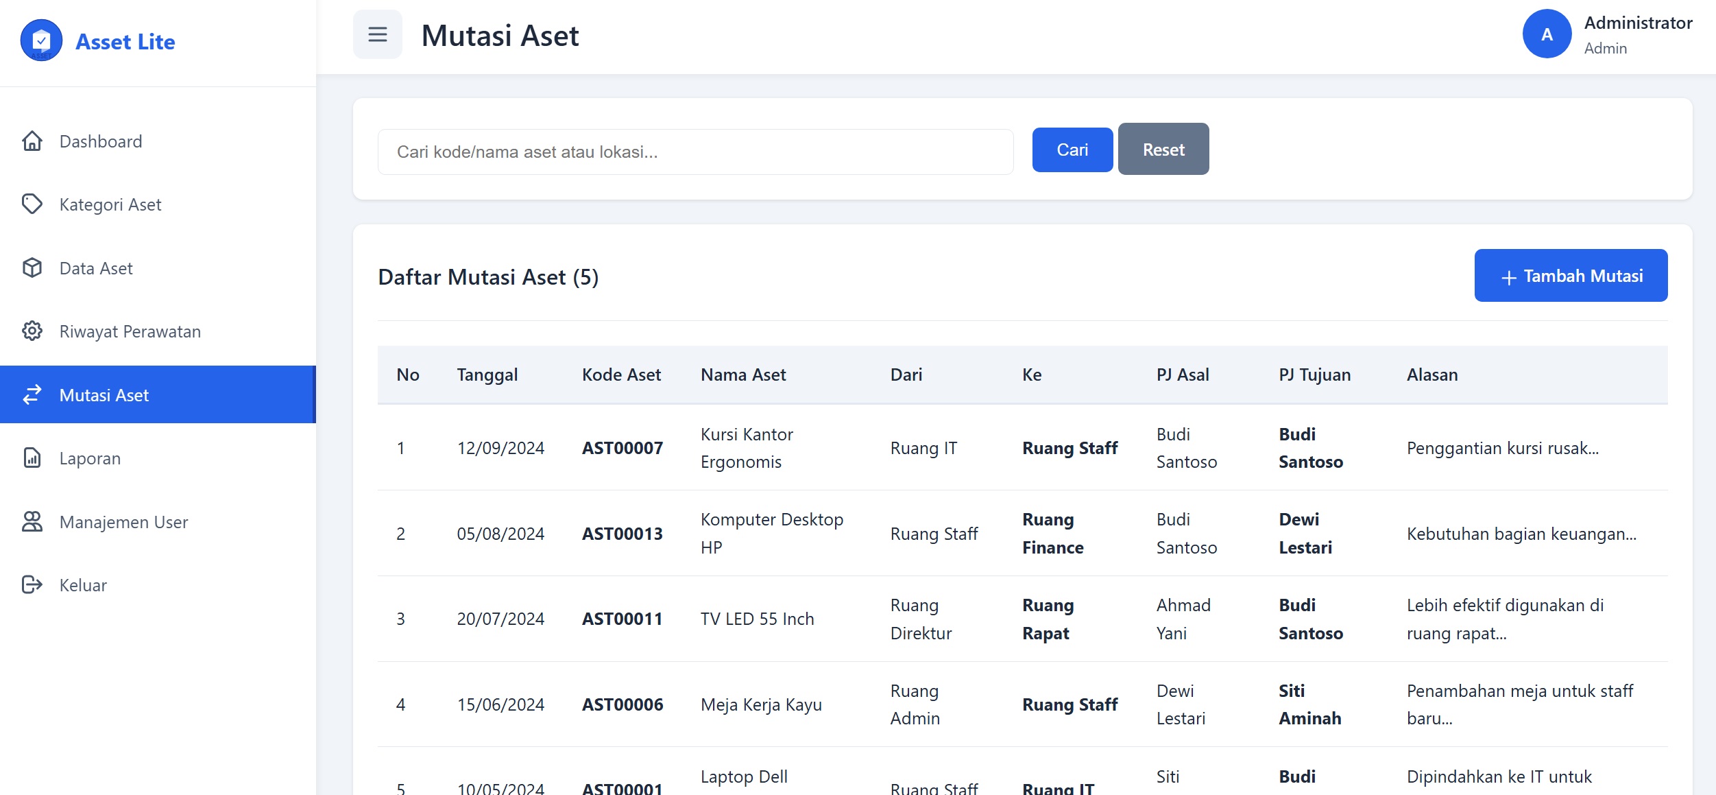Screen dimensions: 1716x795
Task: Click the Administrator avatar circle
Action: point(1547,35)
